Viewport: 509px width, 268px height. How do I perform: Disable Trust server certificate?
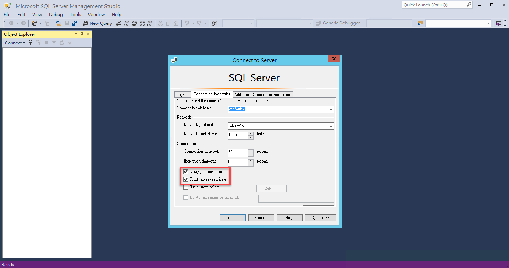click(x=185, y=179)
